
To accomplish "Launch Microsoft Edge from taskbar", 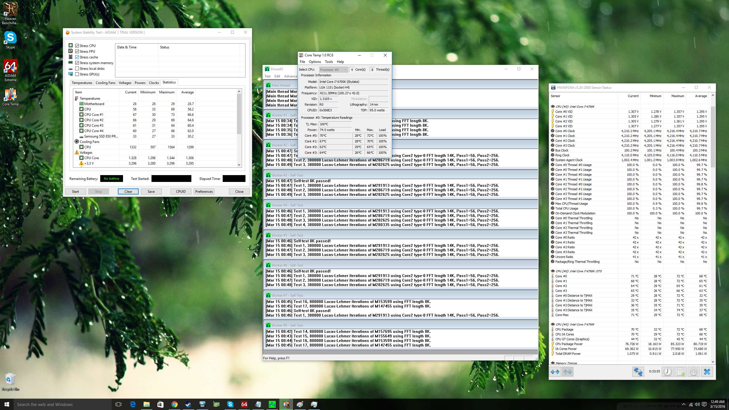I will click(x=133, y=404).
